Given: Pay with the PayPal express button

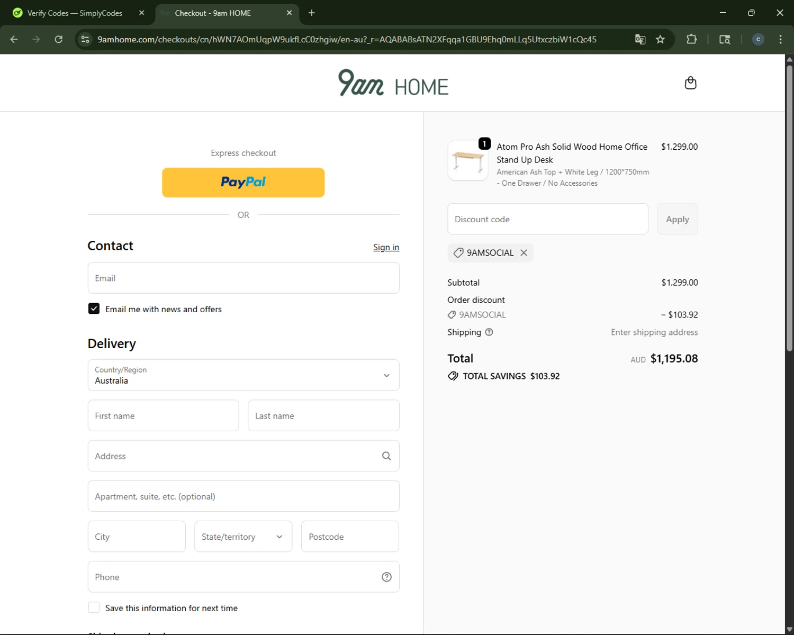Looking at the screenshot, I should tap(243, 183).
